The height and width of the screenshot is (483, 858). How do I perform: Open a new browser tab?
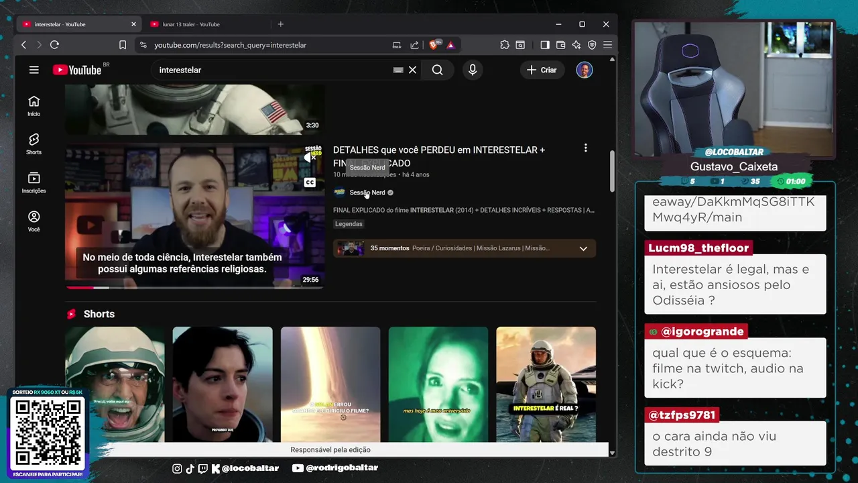coord(281,24)
